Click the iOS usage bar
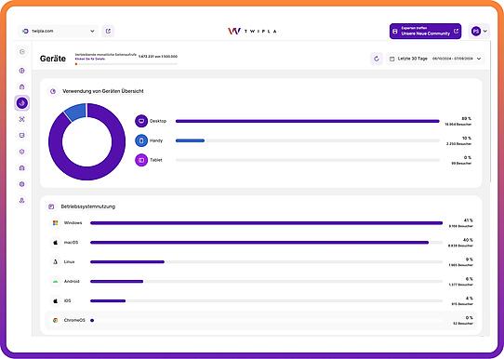504x359 pixels. (108, 300)
